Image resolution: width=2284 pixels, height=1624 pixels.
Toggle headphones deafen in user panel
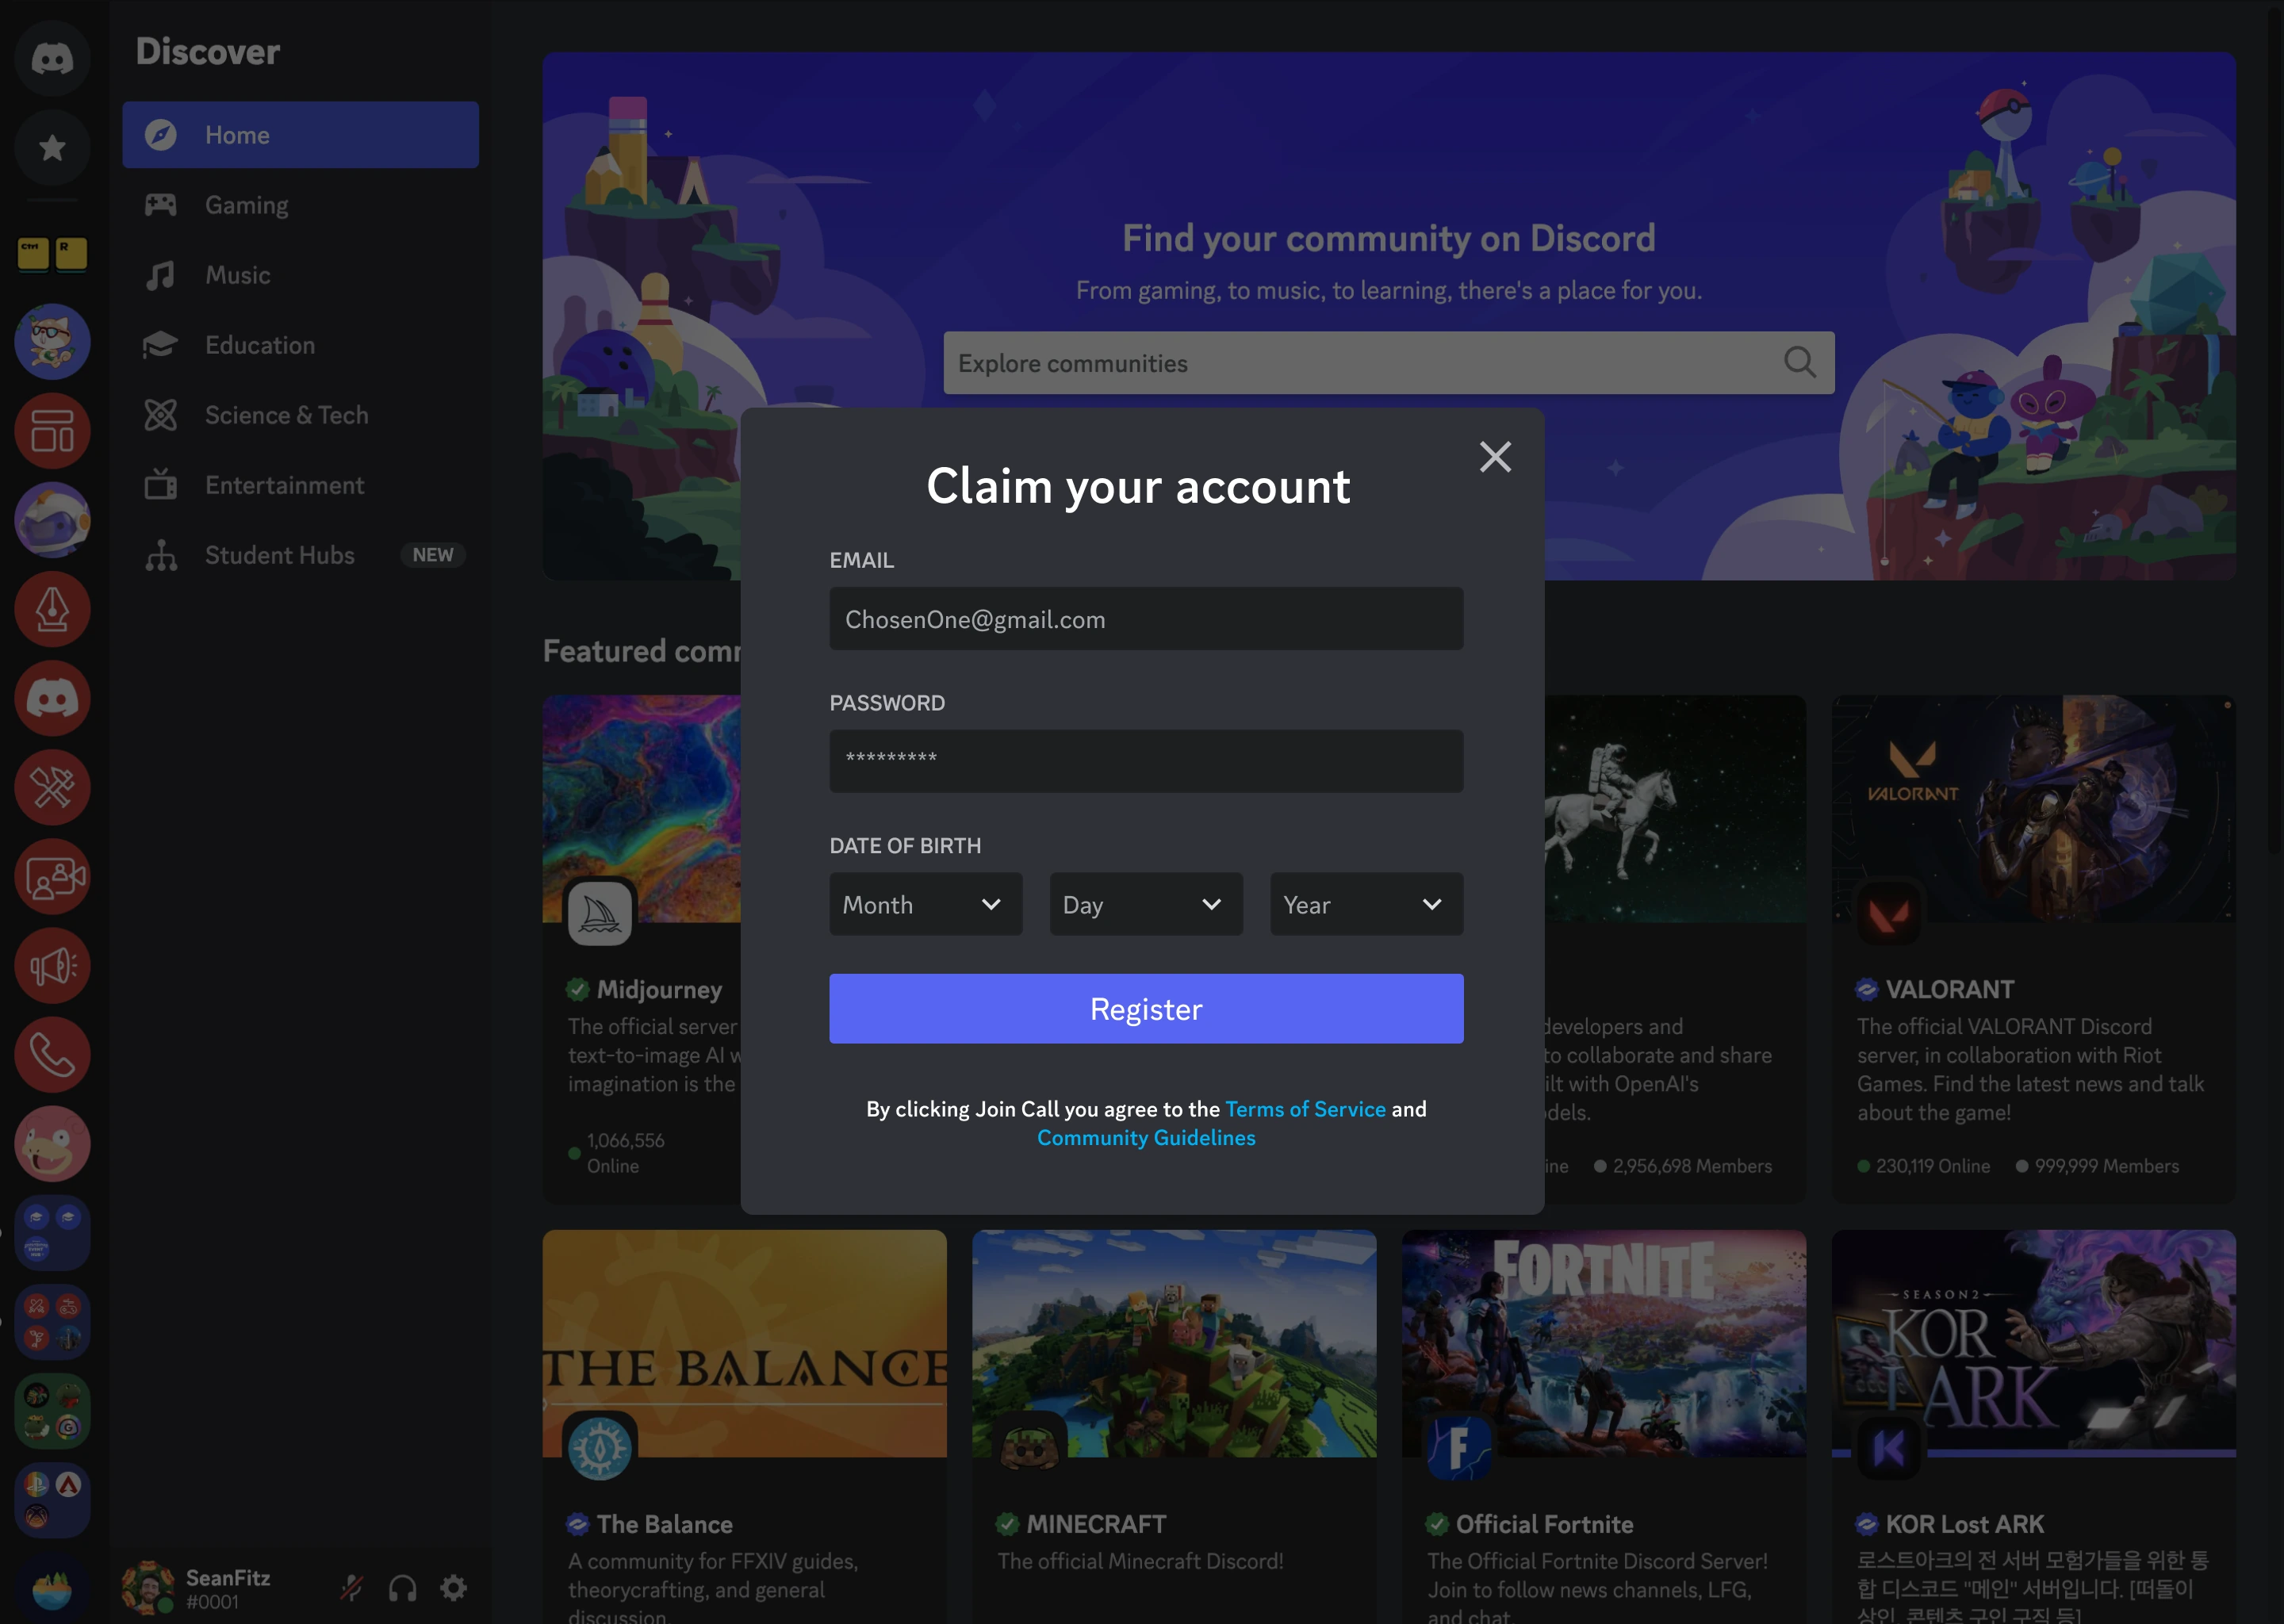point(403,1587)
